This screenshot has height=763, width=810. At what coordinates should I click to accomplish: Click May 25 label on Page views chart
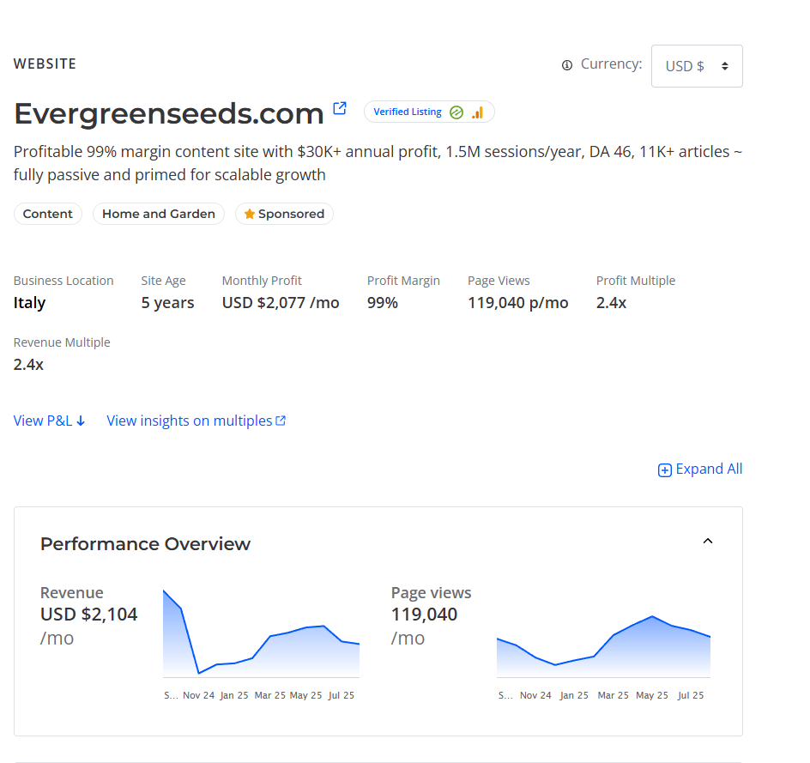pyautogui.click(x=652, y=695)
